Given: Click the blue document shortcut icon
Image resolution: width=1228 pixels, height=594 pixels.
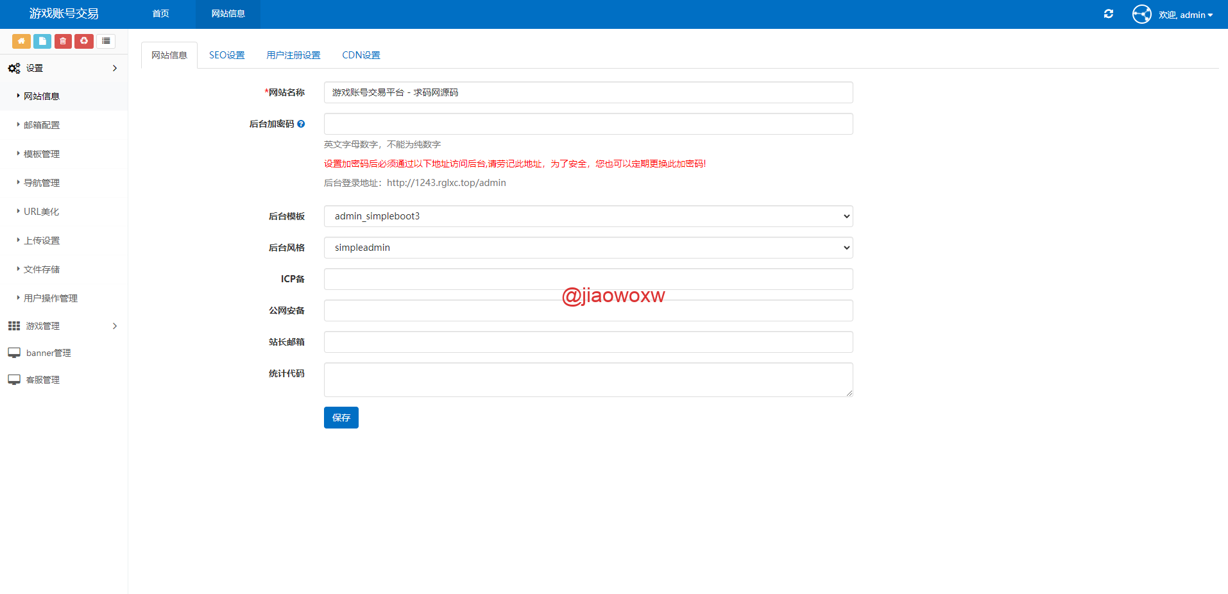Looking at the screenshot, I should 42,41.
